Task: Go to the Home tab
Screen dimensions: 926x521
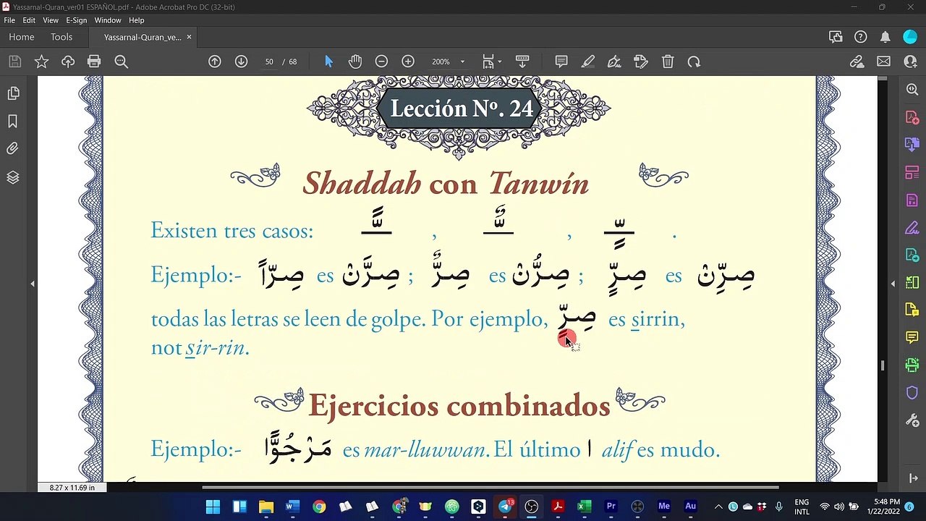Action: click(22, 37)
